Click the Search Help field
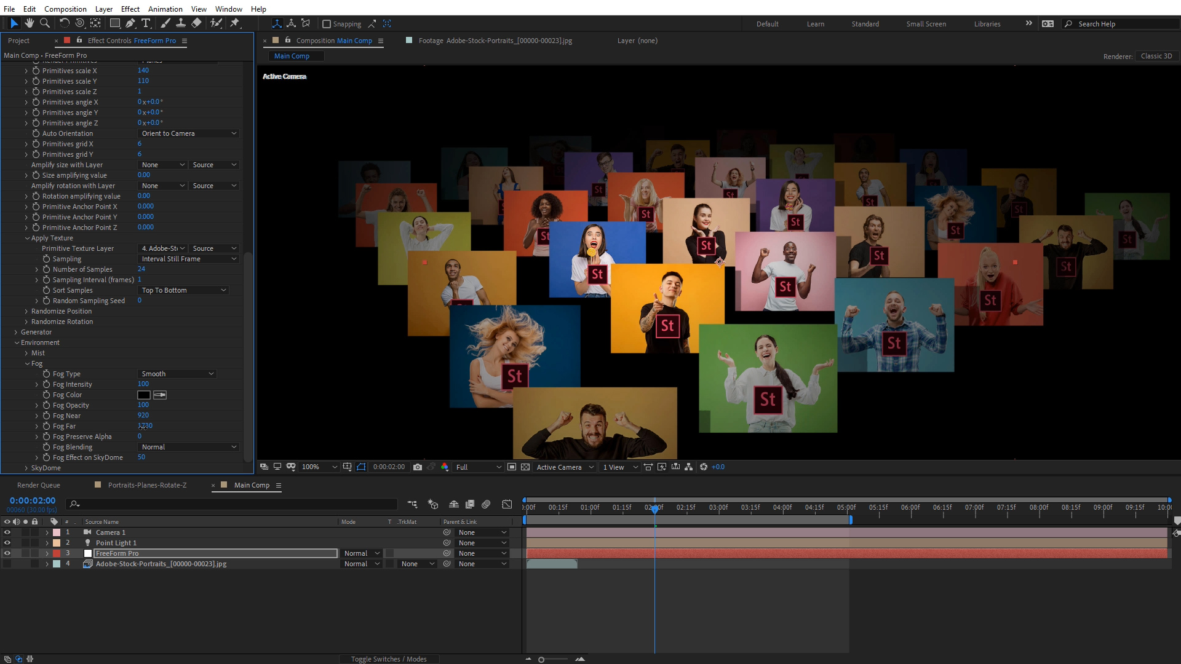The image size is (1181, 664). coord(1119,24)
